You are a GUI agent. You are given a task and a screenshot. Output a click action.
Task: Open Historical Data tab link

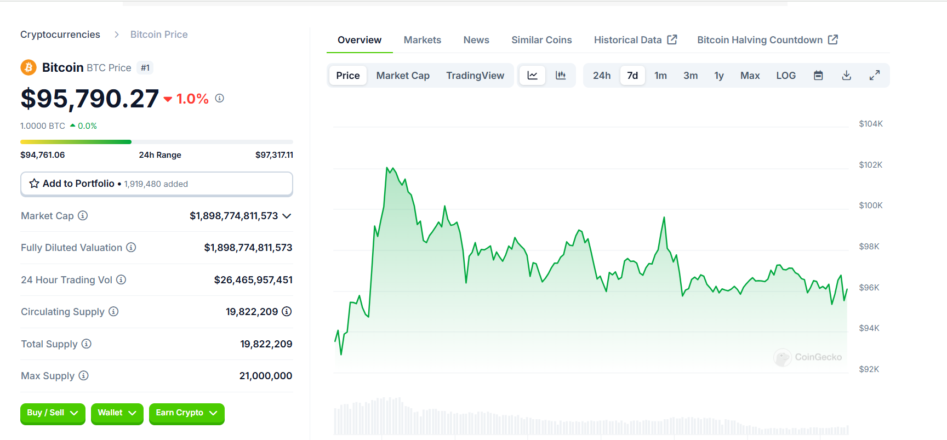tap(635, 40)
